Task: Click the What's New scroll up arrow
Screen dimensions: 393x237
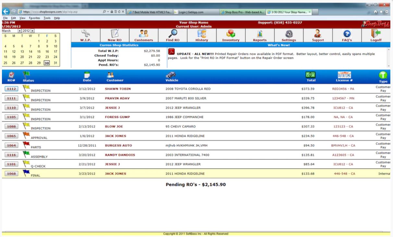Action: 389,50
